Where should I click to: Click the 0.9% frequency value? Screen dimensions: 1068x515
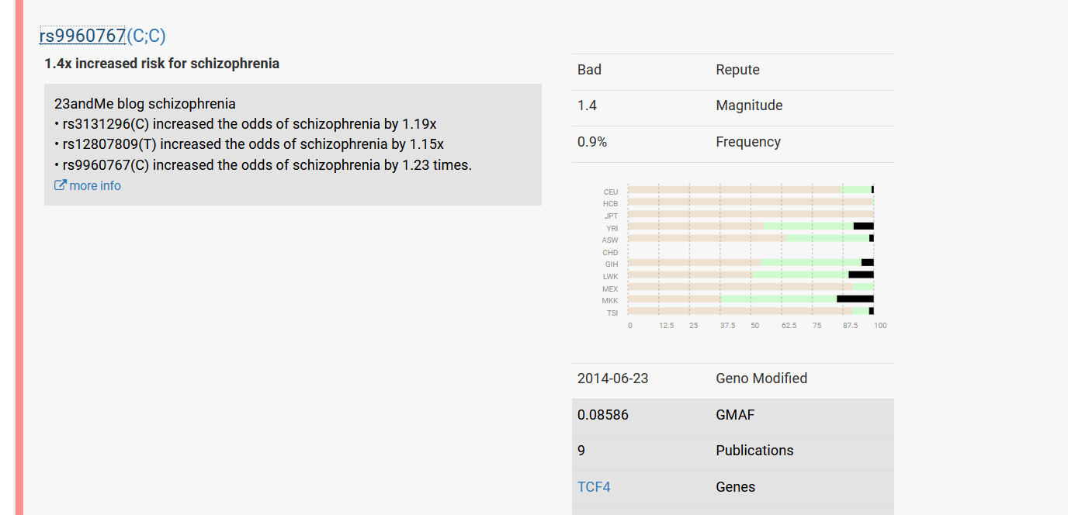pyautogui.click(x=592, y=142)
